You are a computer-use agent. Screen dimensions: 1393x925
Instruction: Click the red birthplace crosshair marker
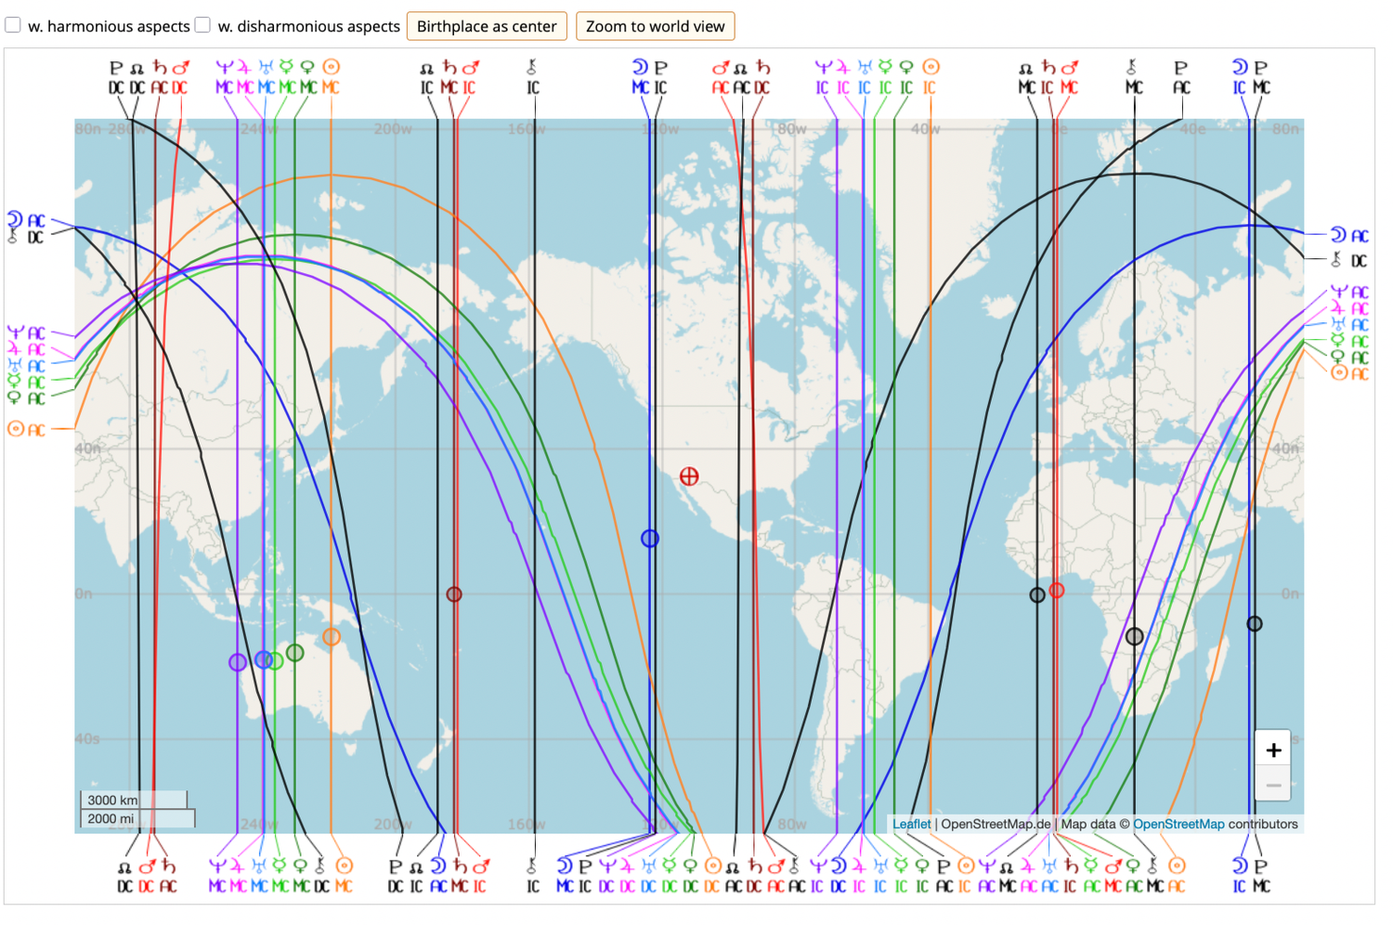click(x=689, y=476)
